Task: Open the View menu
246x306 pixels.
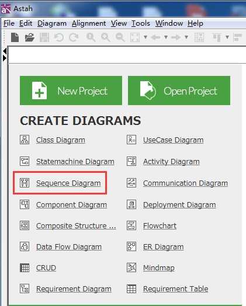Action: (x=119, y=23)
